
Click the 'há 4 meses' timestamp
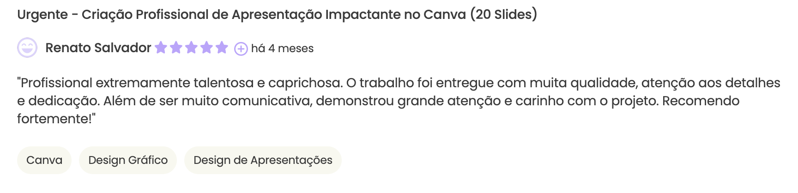(282, 48)
